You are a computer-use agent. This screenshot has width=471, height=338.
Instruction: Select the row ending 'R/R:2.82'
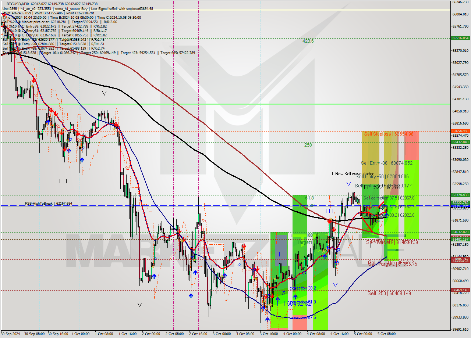click(x=54, y=26)
